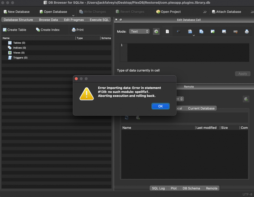
Task: Click the Attach Database toolbar button
Action: (x=227, y=12)
